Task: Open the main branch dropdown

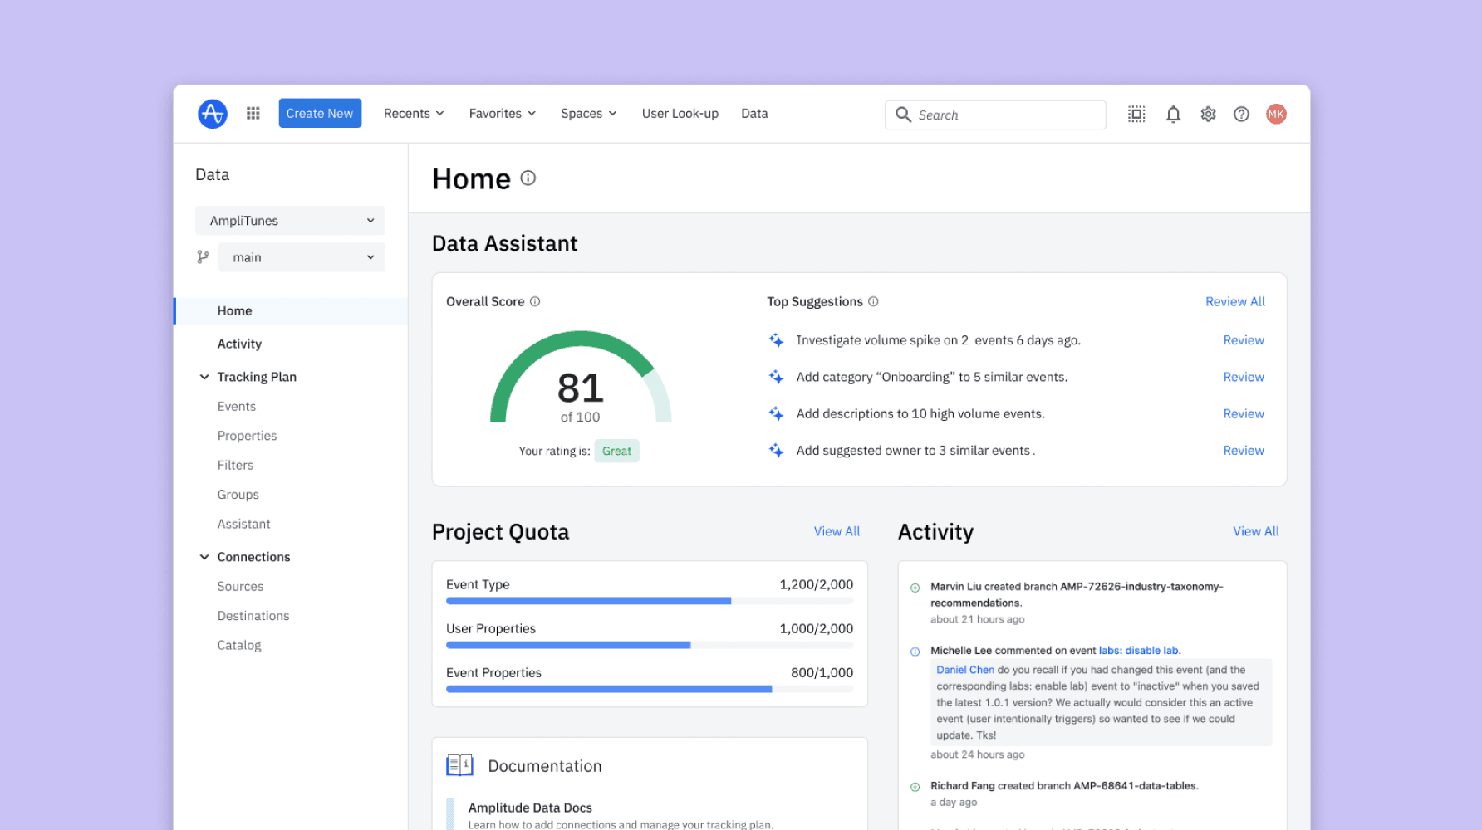Action: [301, 257]
